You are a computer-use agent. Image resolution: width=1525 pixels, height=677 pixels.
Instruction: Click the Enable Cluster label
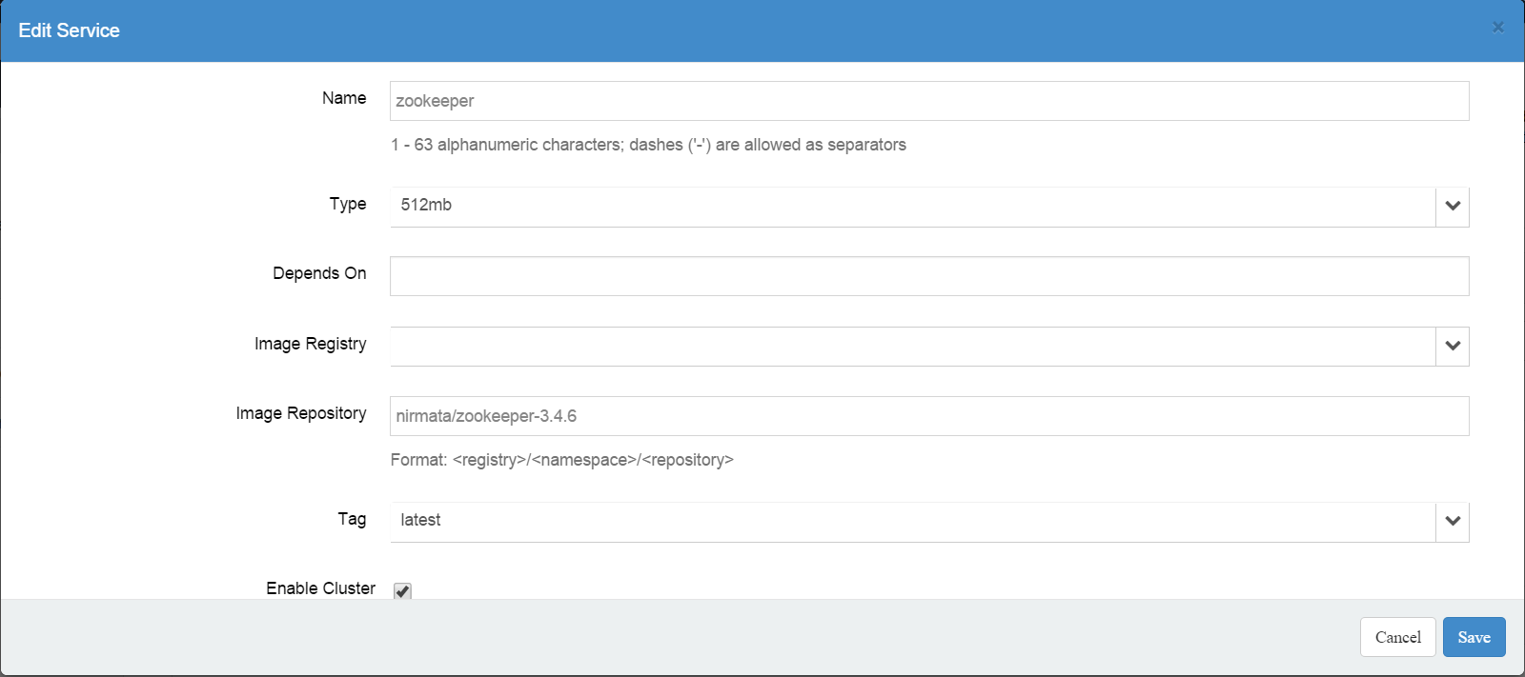320,588
